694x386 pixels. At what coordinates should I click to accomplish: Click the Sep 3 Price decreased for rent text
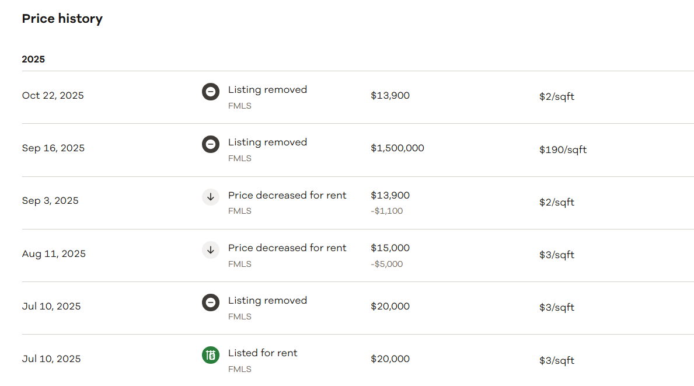click(287, 195)
